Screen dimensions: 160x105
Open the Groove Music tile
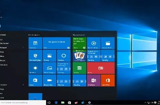94,43
